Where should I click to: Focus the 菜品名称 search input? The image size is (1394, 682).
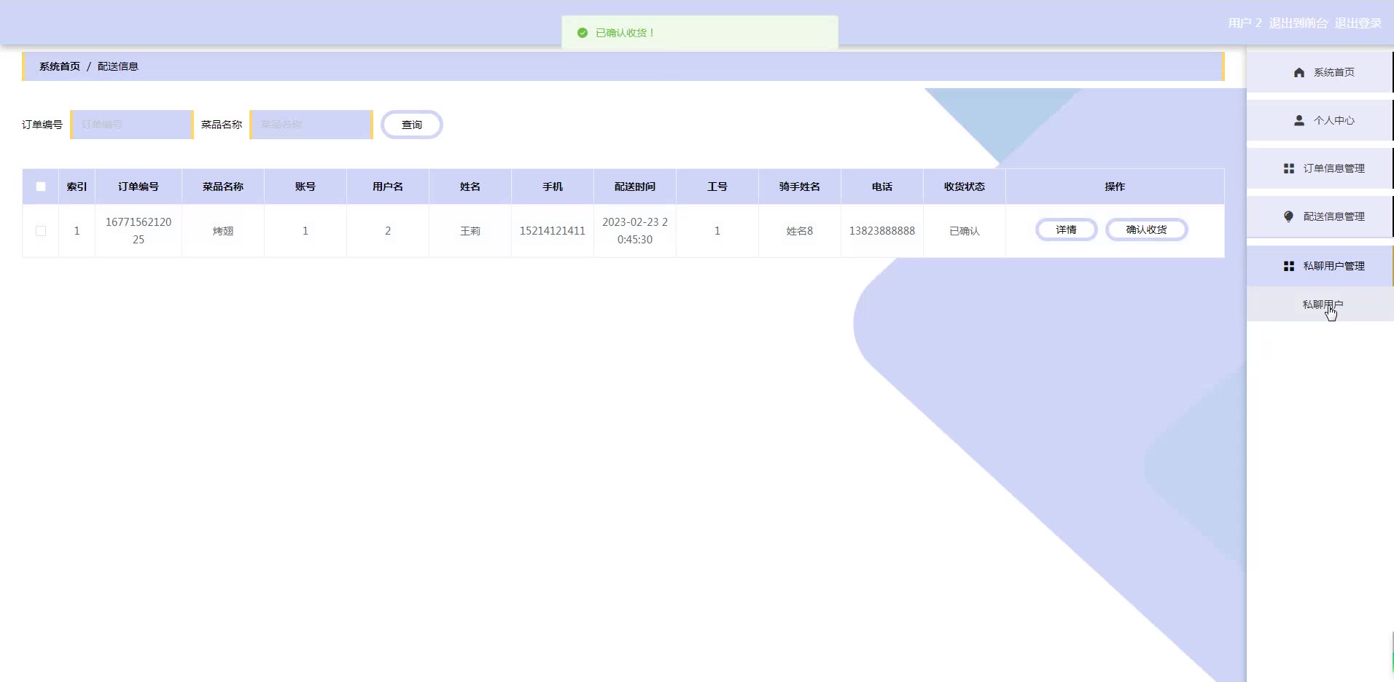311,125
